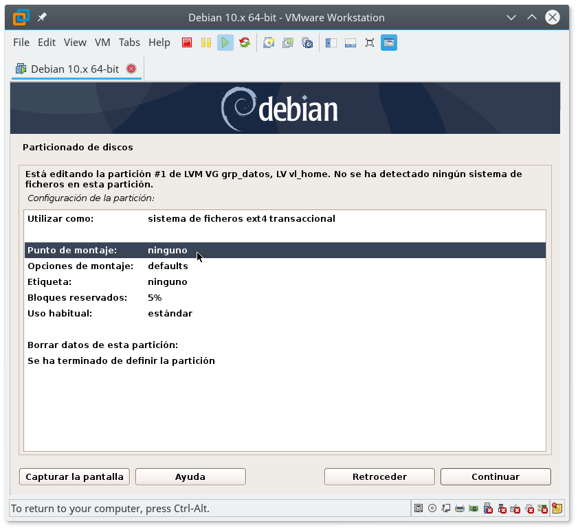The image size is (578, 530).
Task: Click the CD/DVD drive status icon
Action: coord(432,509)
